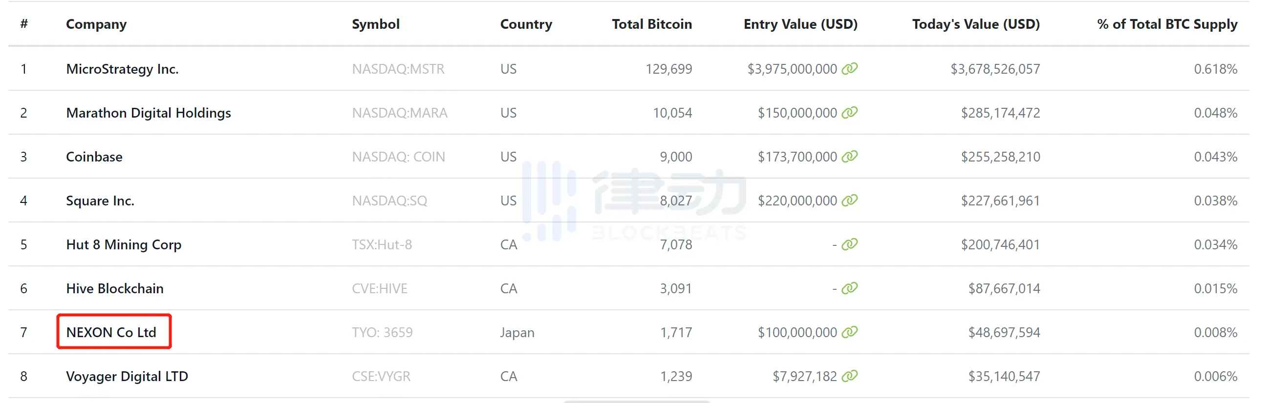Sort by Company column header
This screenshot has height=403, width=1269.
click(x=96, y=24)
